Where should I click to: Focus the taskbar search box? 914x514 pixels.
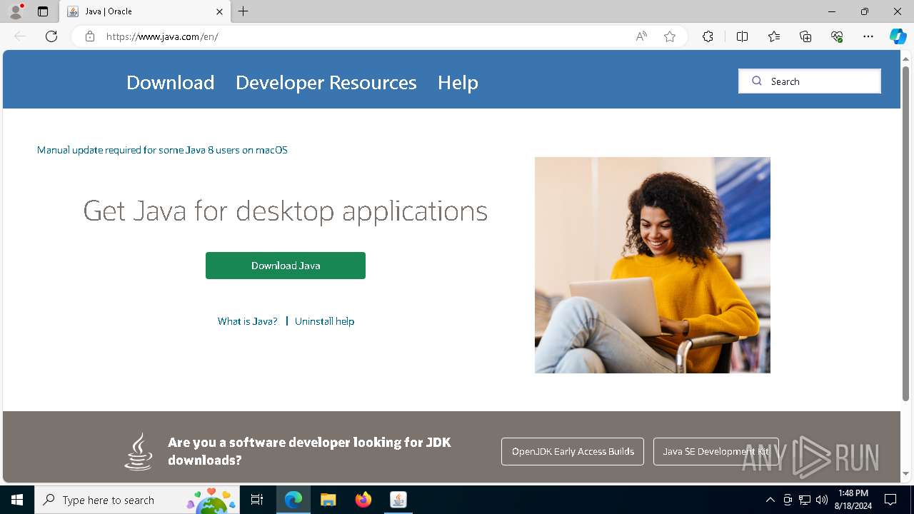pyautogui.click(x=136, y=500)
